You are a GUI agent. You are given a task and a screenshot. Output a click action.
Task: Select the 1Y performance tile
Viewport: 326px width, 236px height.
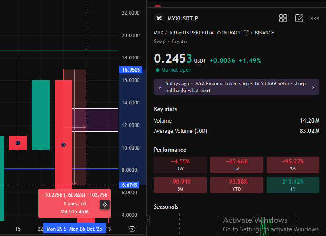tap(293, 185)
